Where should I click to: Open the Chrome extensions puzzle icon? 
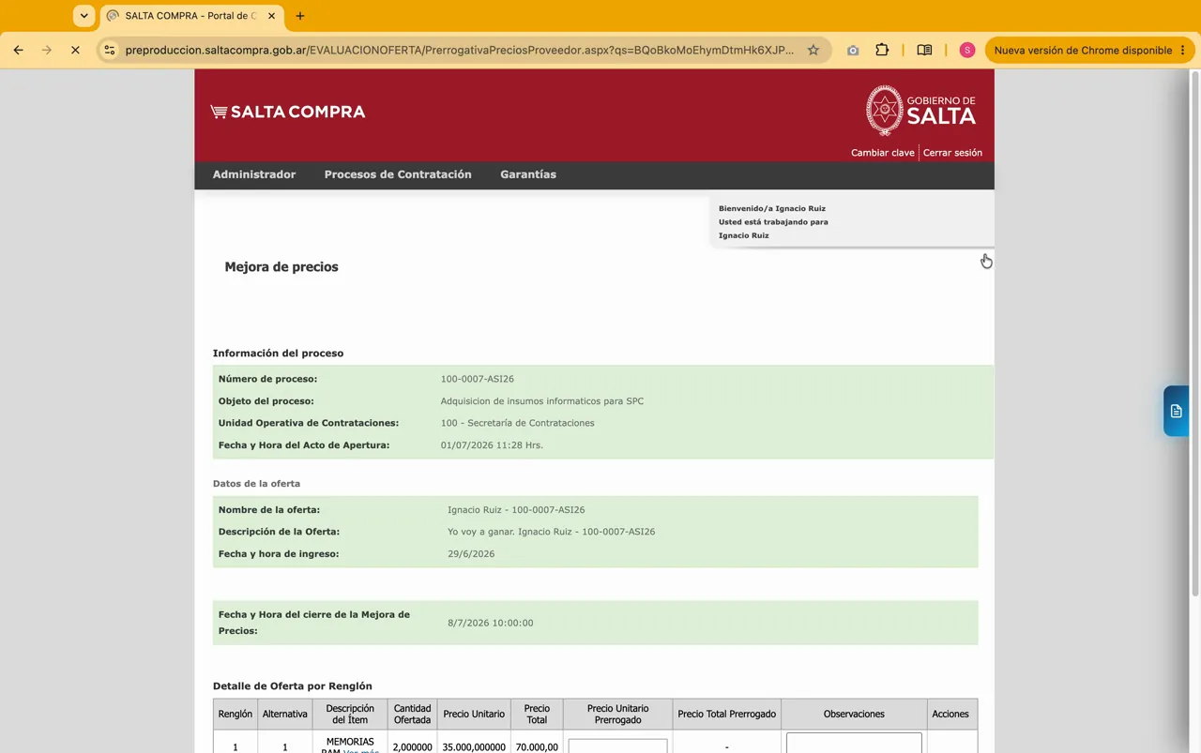click(882, 50)
